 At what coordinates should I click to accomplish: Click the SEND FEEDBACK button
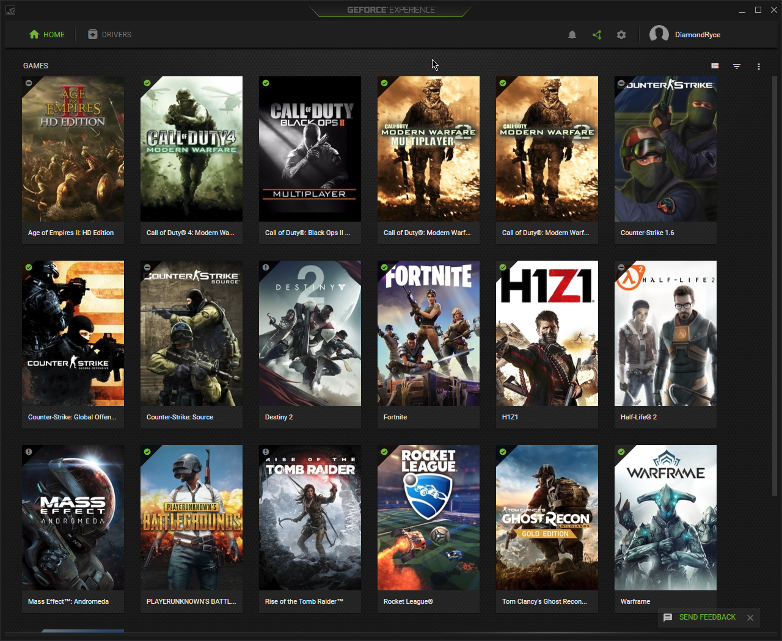click(700, 617)
